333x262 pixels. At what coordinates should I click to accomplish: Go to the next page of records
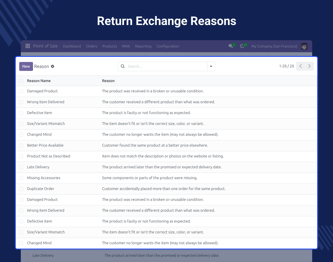pos(310,66)
